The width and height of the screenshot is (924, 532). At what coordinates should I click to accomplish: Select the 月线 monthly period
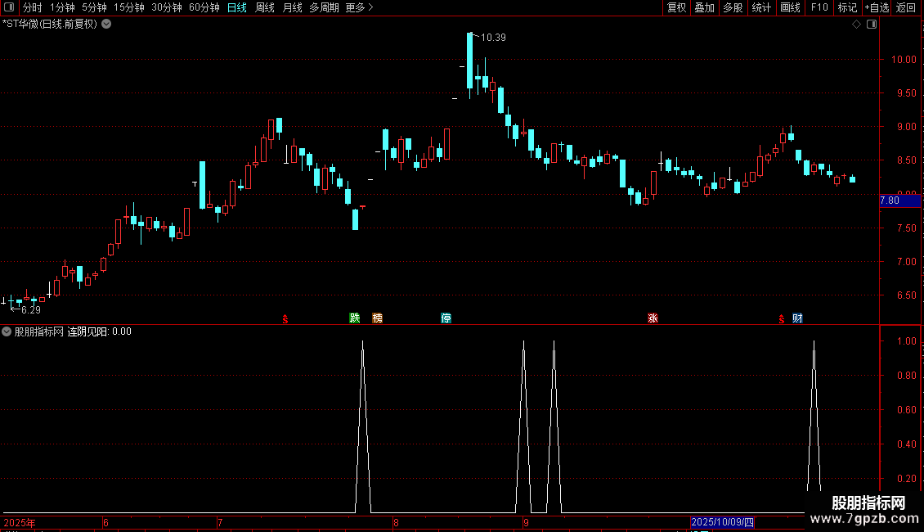click(292, 7)
